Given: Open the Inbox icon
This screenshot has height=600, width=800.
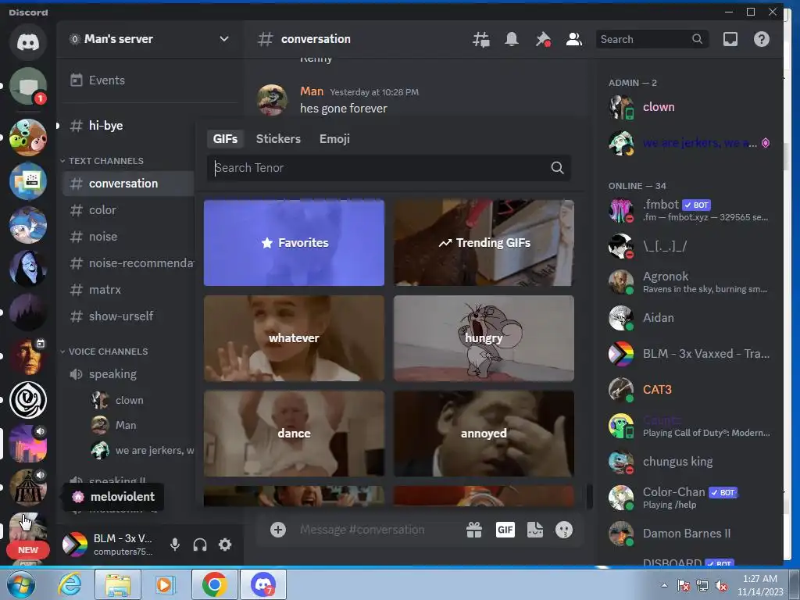Looking at the screenshot, I should coord(730,39).
